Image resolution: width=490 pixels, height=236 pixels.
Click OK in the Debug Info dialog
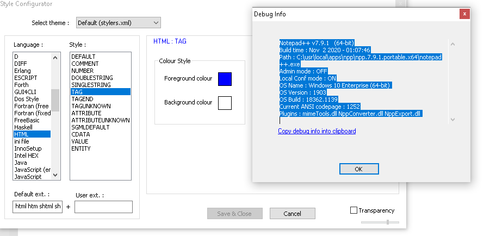tap(359, 169)
